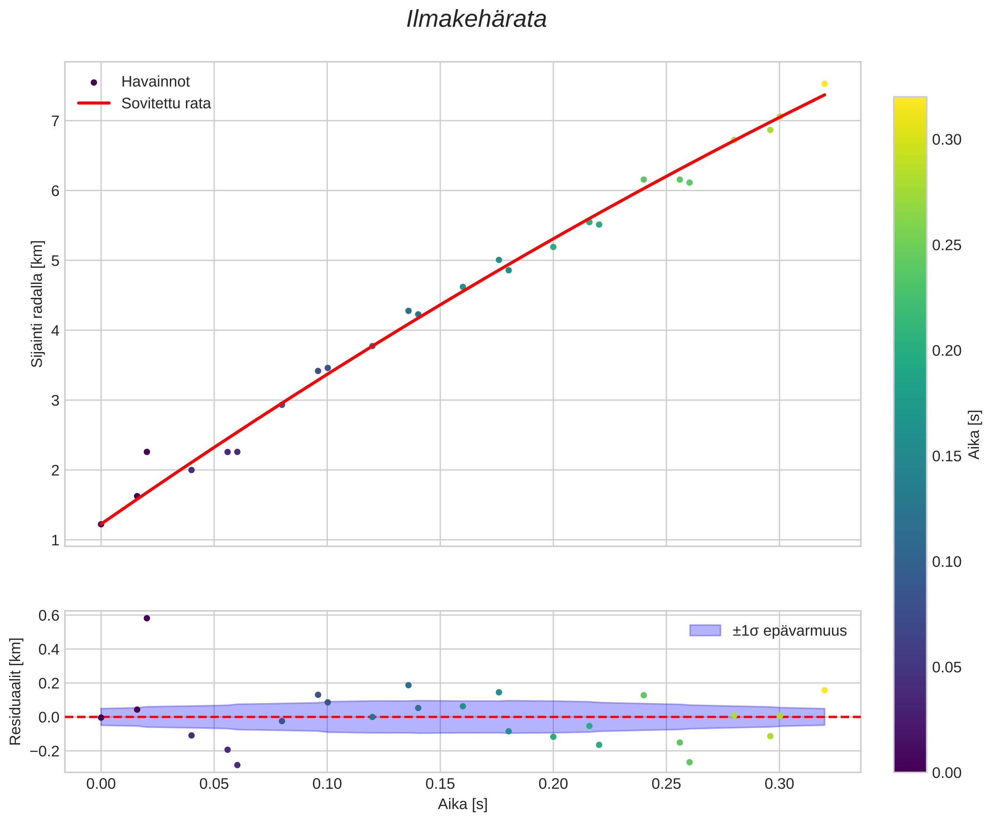Click the ±1σ epävarmuus legend text
991x821 pixels.
(x=789, y=631)
